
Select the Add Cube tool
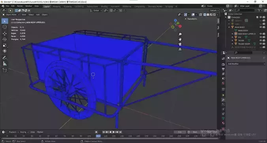click(x=5, y=70)
